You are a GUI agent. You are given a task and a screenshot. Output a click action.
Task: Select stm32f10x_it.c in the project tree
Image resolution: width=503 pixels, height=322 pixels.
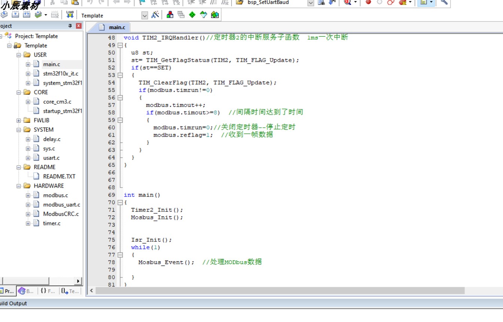pos(61,74)
